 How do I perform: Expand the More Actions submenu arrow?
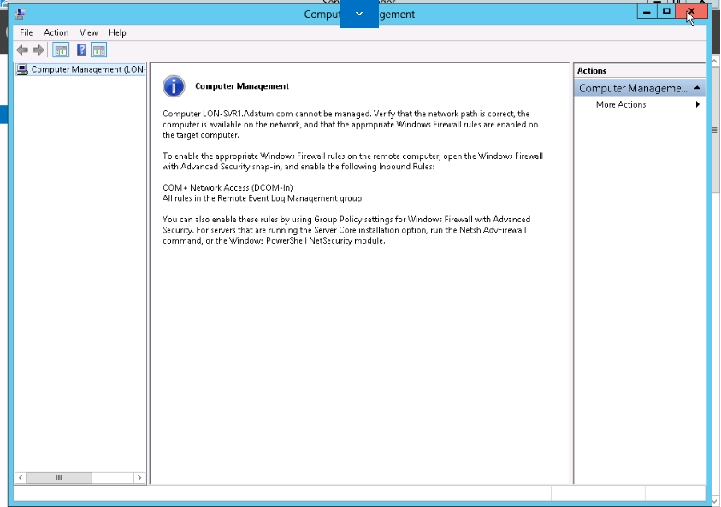click(x=698, y=104)
